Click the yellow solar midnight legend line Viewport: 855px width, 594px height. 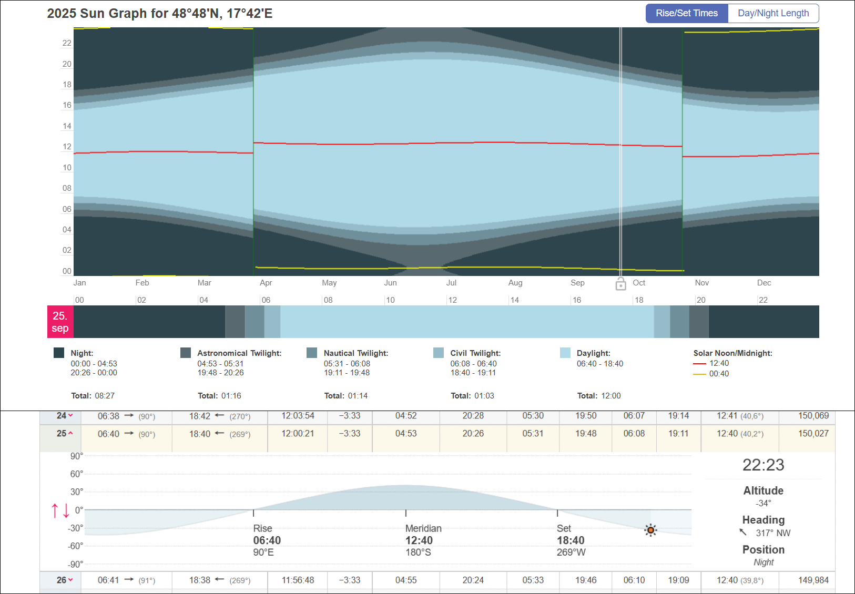pos(699,374)
